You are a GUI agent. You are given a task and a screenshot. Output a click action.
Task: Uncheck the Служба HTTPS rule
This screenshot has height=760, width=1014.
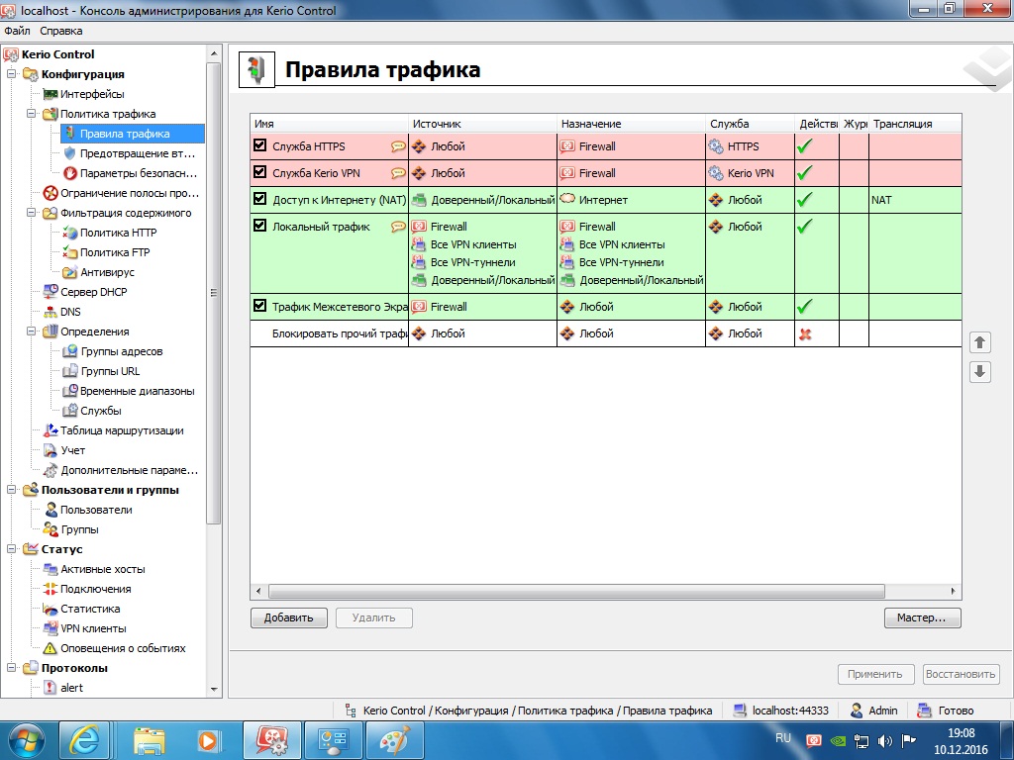coord(260,145)
